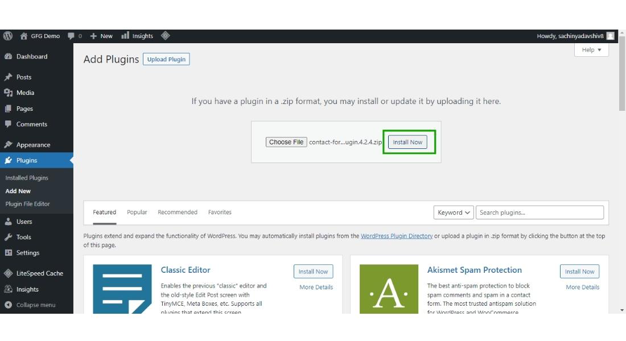Viewport: 626px width, 341px height.
Task: Click the user avatar next to Howdy
Action: (x=610, y=36)
